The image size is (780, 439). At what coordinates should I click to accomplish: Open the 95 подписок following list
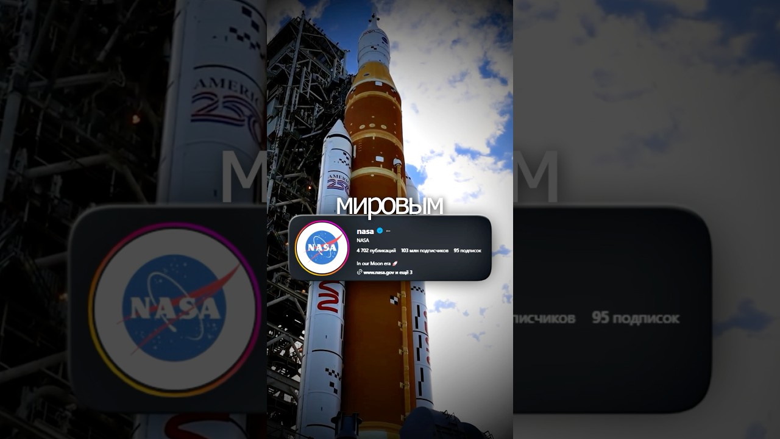tap(467, 251)
